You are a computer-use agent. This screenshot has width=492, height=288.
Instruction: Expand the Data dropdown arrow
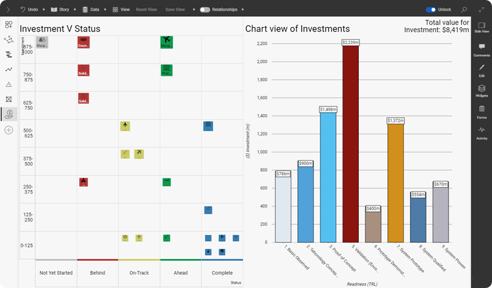click(x=105, y=10)
